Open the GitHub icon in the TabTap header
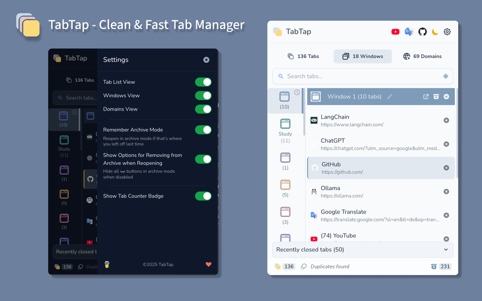 tap(422, 32)
